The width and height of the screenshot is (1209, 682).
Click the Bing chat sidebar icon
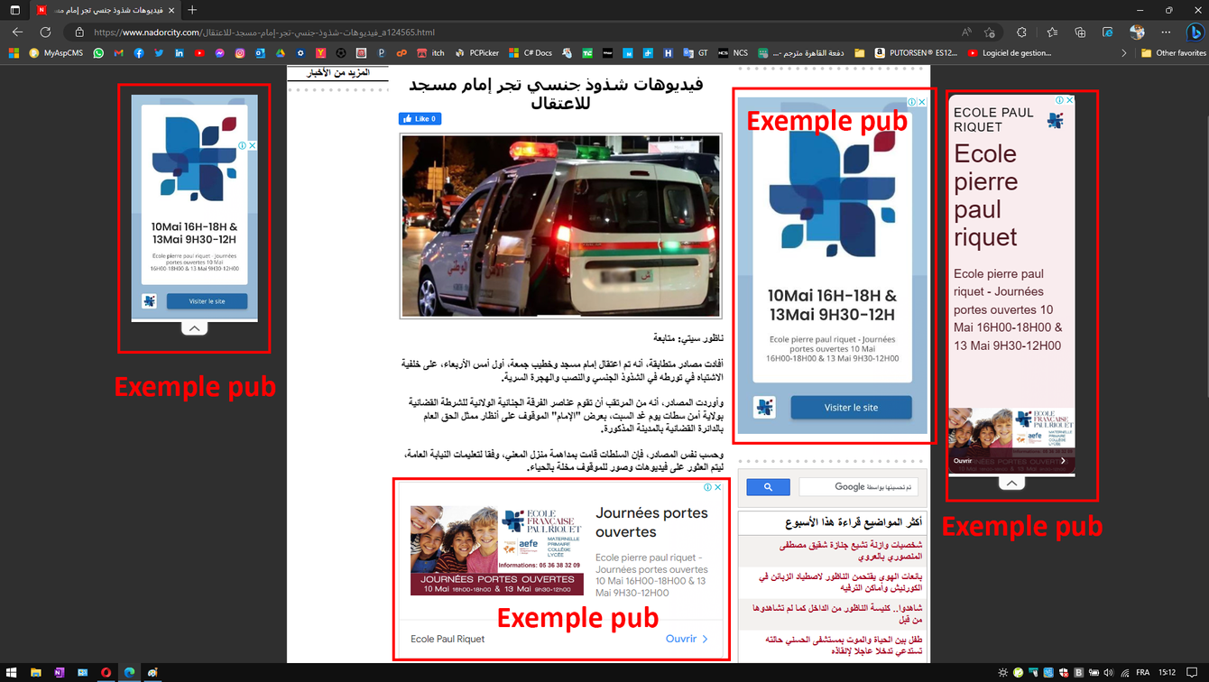tap(1195, 32)
